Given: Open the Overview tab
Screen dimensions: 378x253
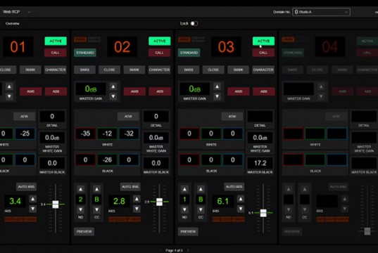Looking at the screenshot, I should tap(12, 24).
